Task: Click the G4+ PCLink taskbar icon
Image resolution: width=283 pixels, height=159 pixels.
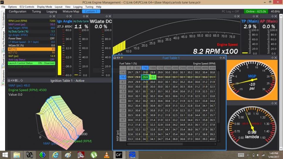Action: [x=119, y=155]
